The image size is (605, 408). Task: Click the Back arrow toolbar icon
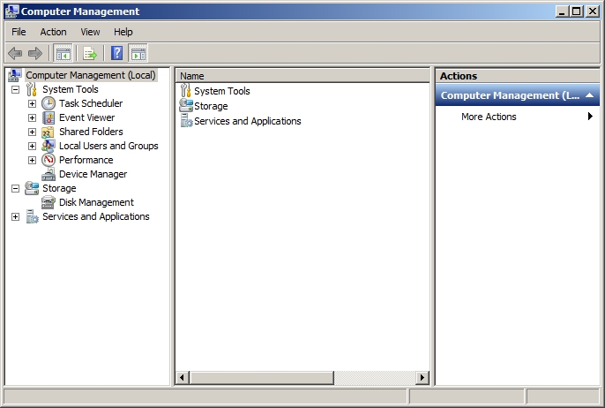point(15,53)
